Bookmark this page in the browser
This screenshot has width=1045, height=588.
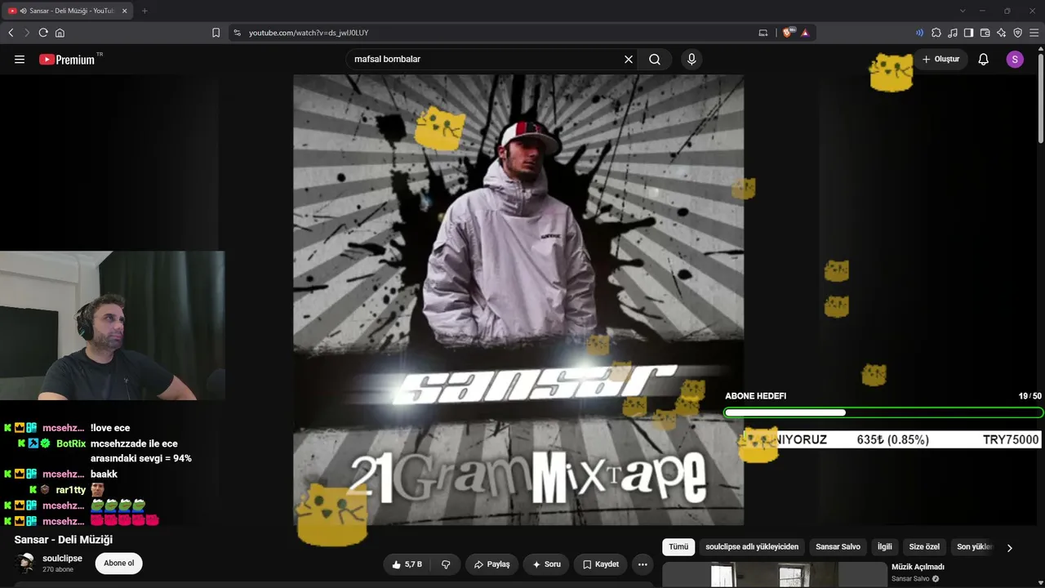pyautogui.click(x=216, y=33)
